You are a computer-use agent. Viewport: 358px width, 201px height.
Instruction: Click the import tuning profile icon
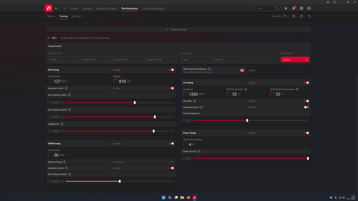(x=294, y=16)
